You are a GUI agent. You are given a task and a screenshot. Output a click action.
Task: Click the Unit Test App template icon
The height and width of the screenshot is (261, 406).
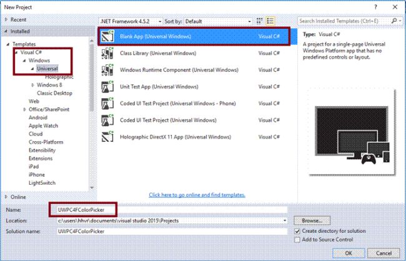coord(107,87)
